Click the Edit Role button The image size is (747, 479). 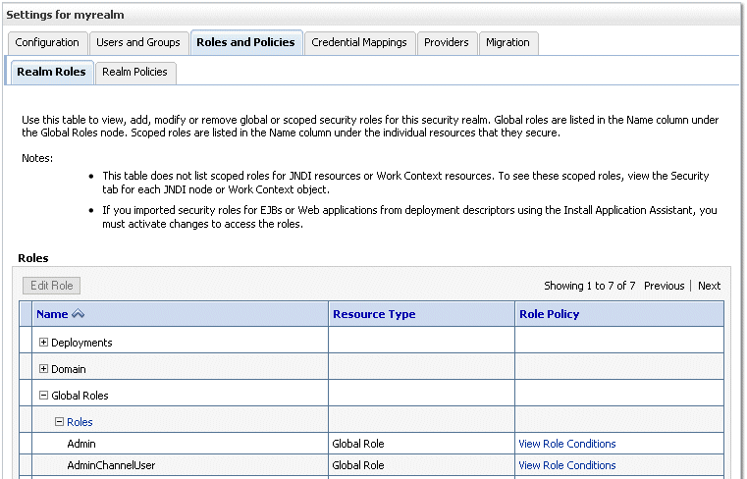(x=51, y=286)
